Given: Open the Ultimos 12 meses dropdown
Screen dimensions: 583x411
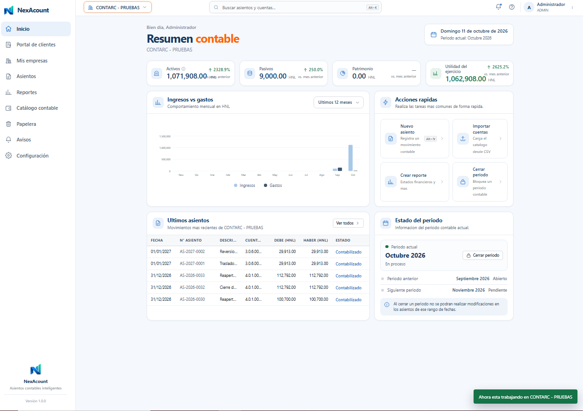Looking at the screenshot, I should (338, 102).
